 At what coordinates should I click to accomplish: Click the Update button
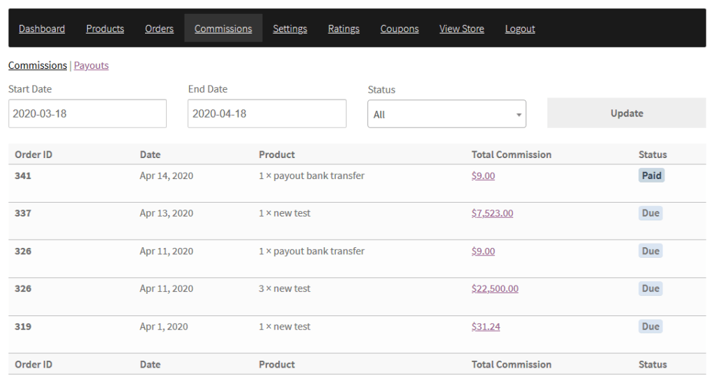point(627,114)
